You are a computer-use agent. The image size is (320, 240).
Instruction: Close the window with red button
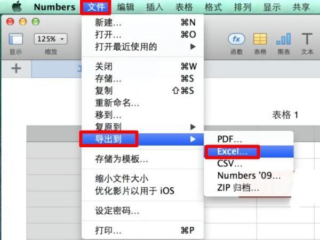10,22
